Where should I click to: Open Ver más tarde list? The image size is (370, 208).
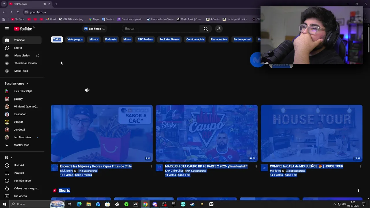[x=22, y=181]
